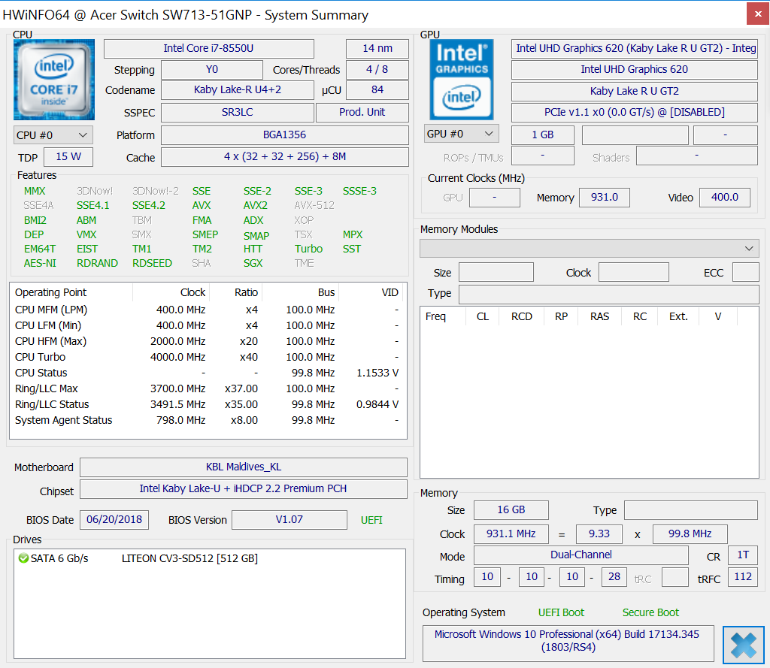770x668 pixels.
Task: Click the Intel Core i7 logo
Action: point(54,80)
